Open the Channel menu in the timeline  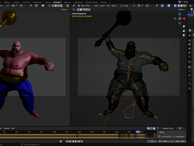(x=6, y=128)
